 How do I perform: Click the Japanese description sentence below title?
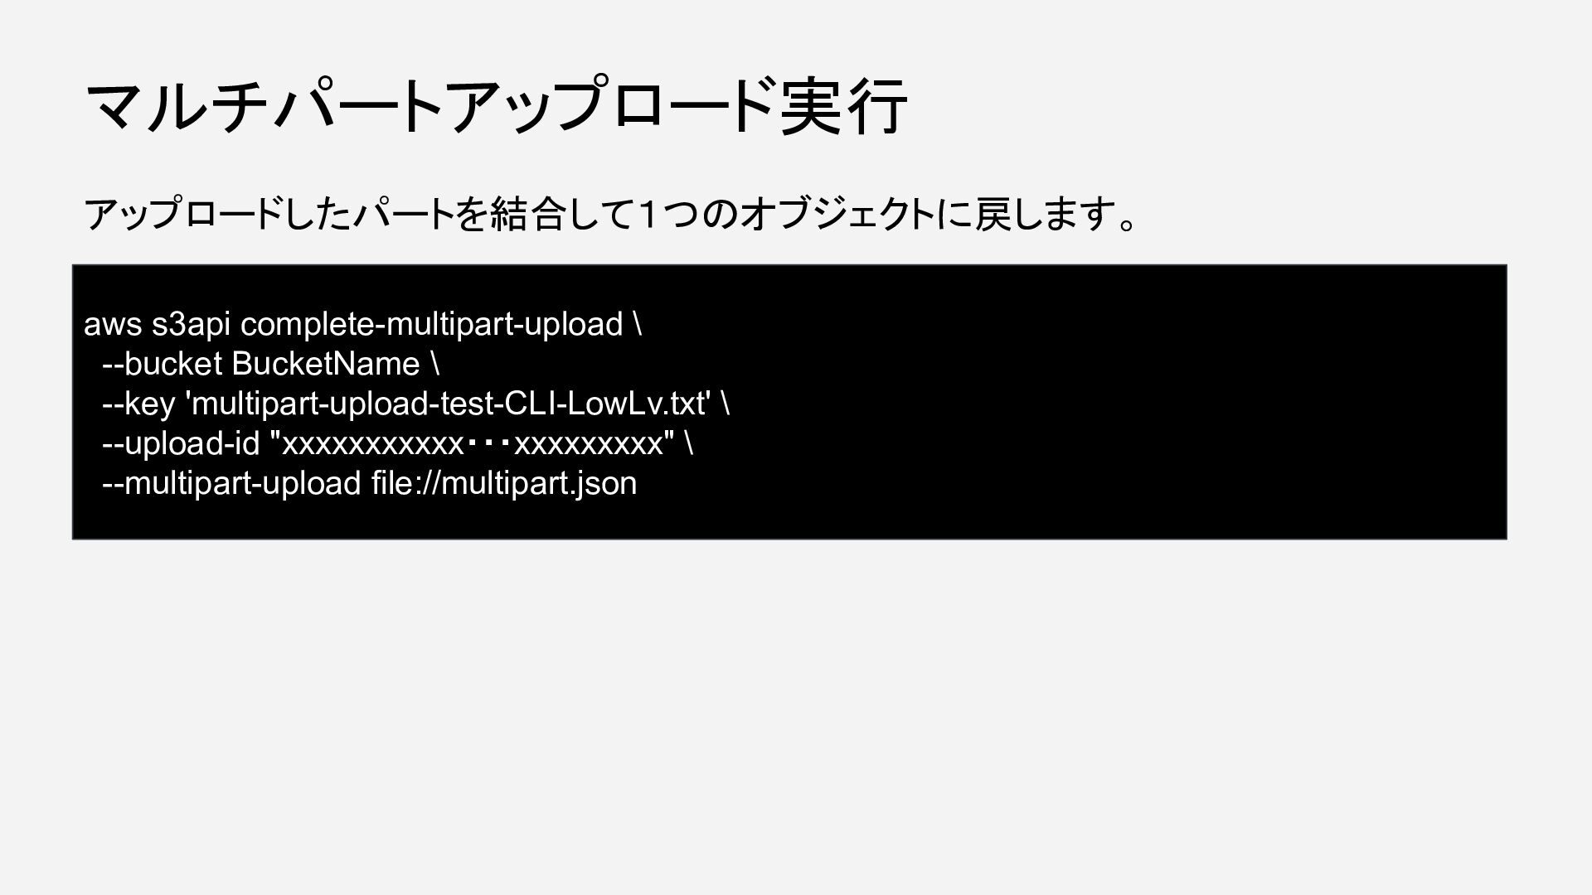612,214
